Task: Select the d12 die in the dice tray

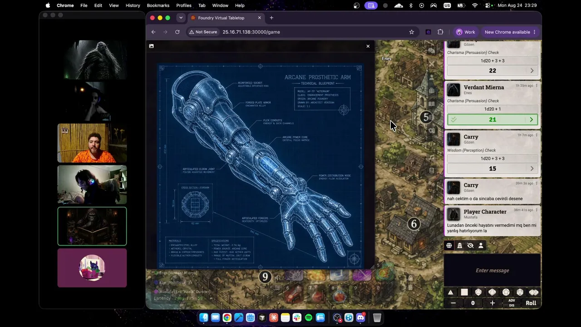Action: click(506, 292)
